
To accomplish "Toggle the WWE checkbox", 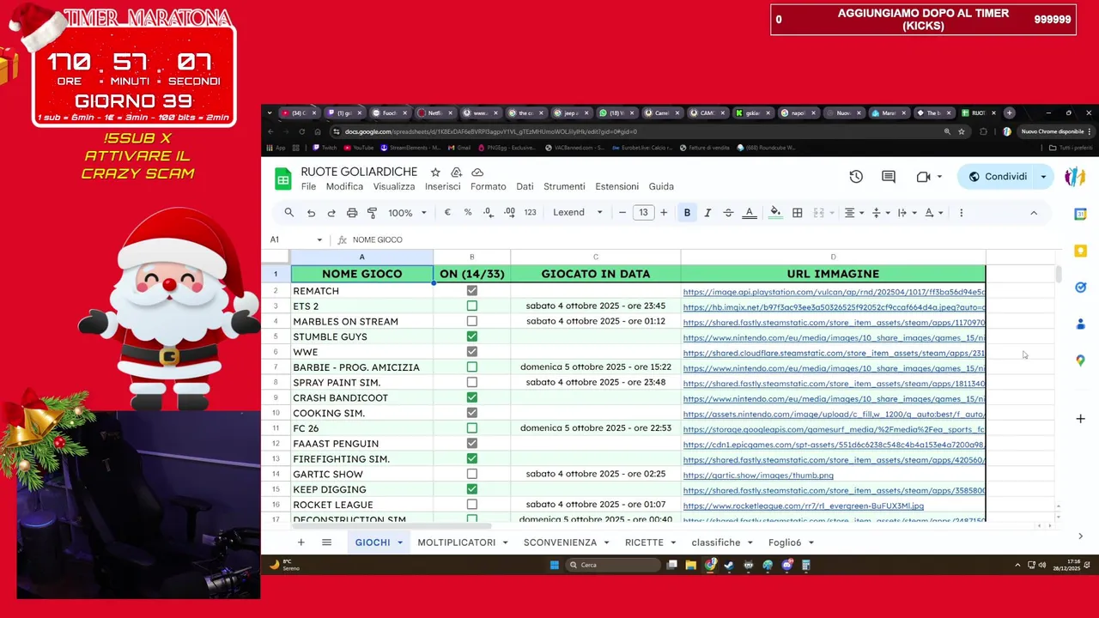I will [x=471, y=352].
